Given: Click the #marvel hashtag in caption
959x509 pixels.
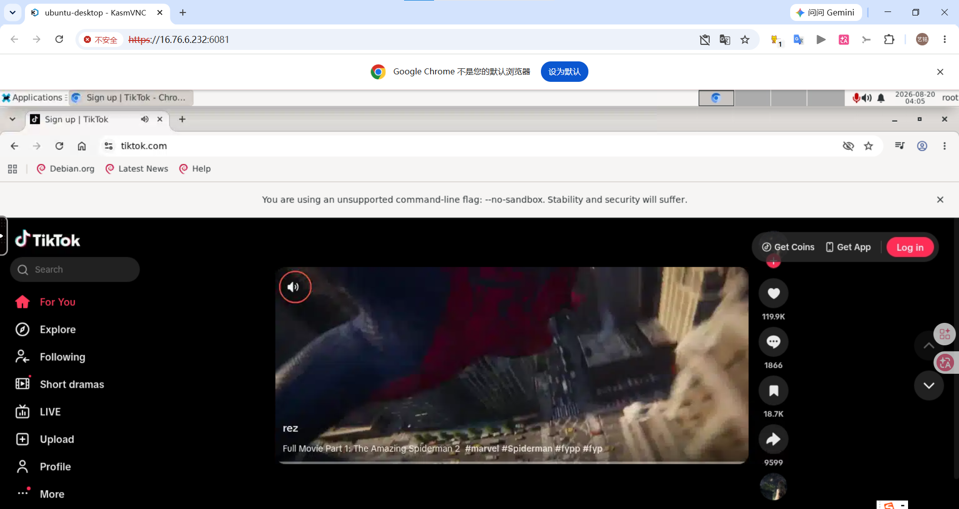Looking at the screenshot, I should (x=482, y=449).
